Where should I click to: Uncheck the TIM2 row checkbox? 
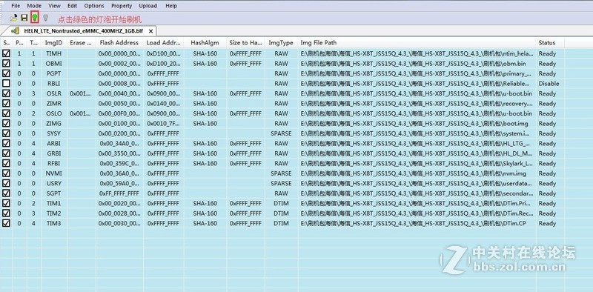tap(6, 213)
